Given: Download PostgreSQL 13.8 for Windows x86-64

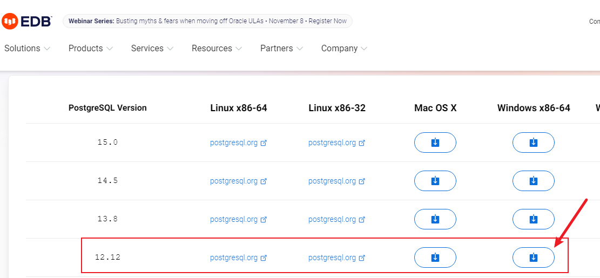Looking at the screenshot, I should (533, 219).
